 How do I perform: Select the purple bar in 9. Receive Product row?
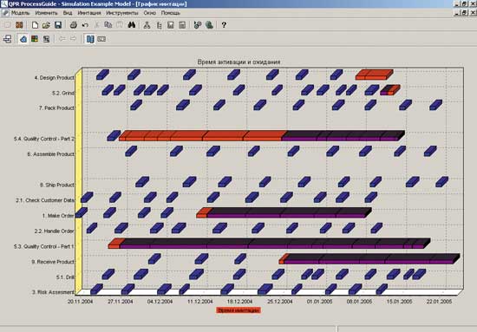click(372, 258)
